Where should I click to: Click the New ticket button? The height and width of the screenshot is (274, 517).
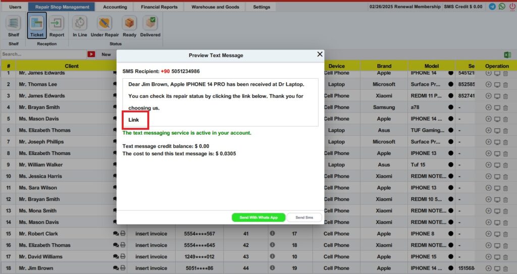click(106, 54)
